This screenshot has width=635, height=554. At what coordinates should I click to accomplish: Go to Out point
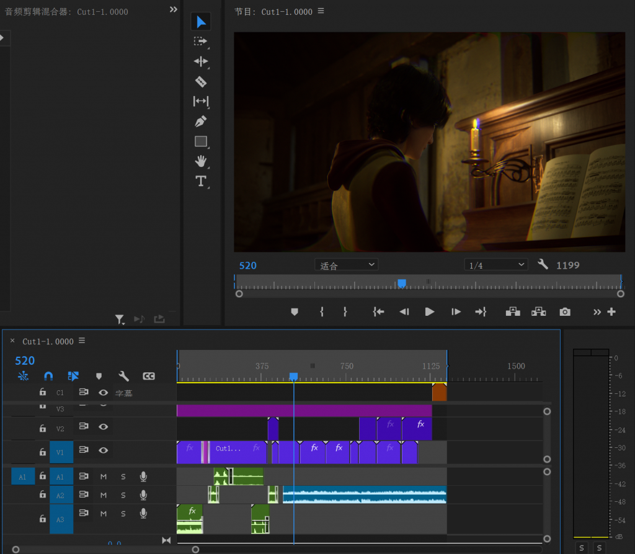[x=481, y=311]
